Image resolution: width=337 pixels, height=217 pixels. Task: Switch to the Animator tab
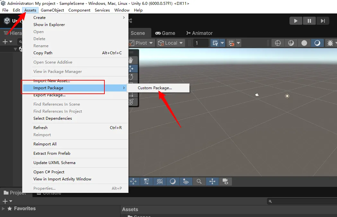pos(199,33)
